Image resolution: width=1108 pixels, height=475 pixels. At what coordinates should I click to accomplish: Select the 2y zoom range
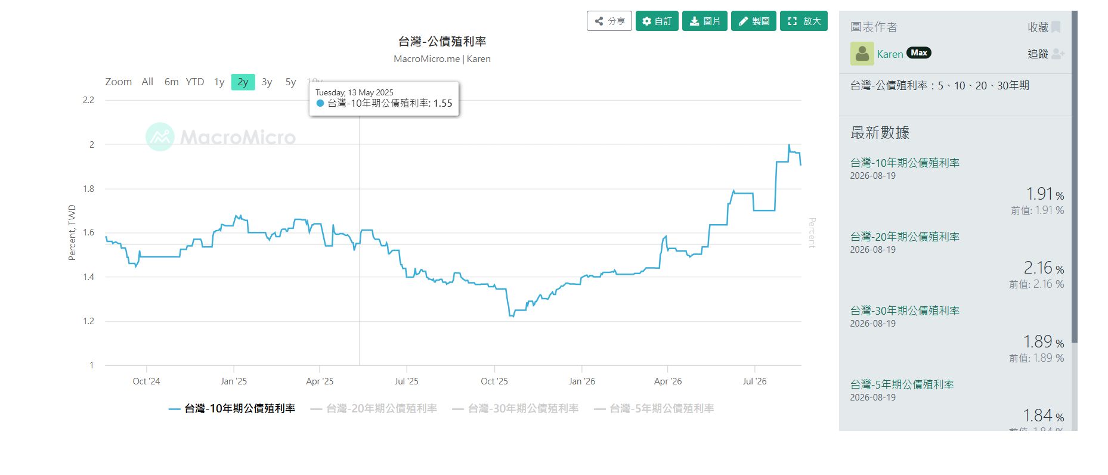243,82
